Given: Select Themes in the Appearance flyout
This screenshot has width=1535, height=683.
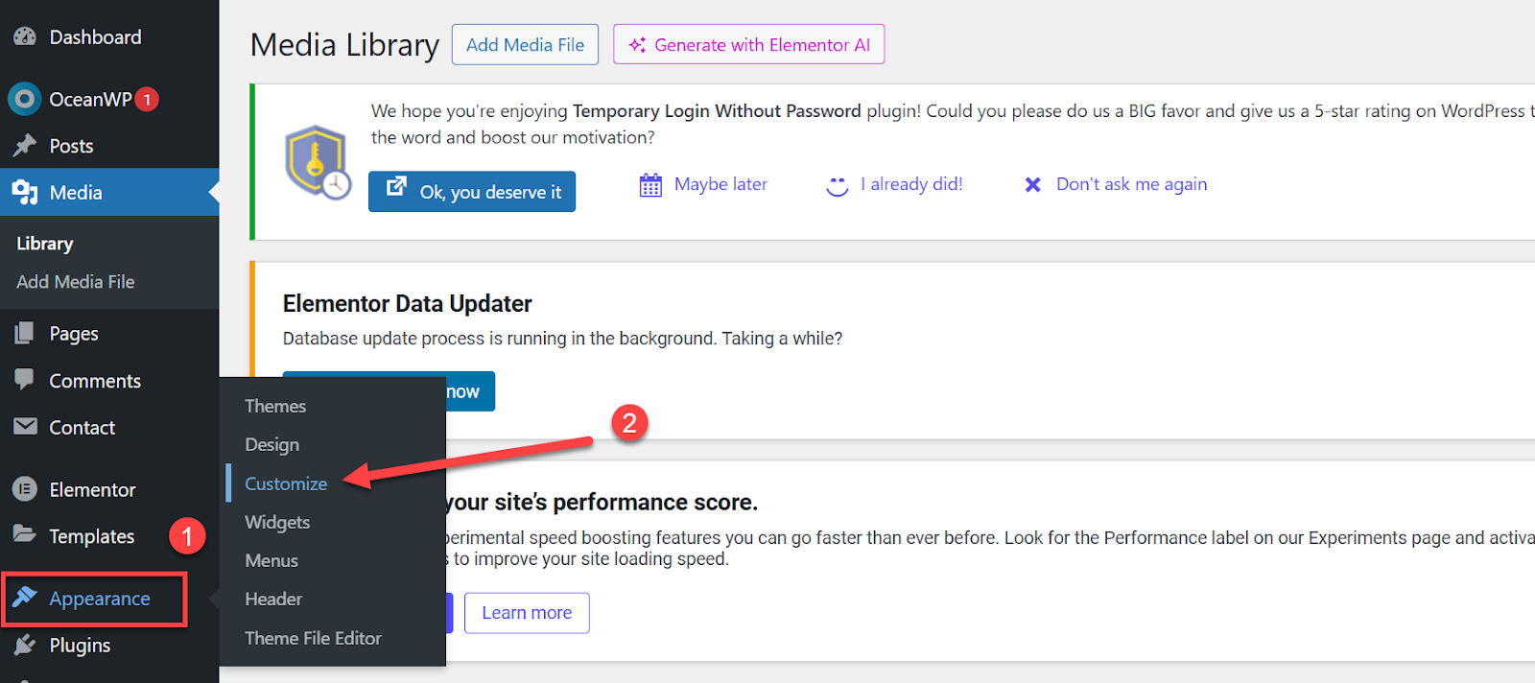Looking at the screenshot, I should click(x=275, y=406).
